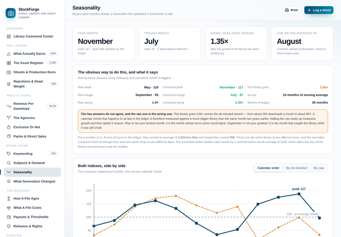Click Log a shoot button
The width and height of the screenshot is (341, 237).
click(319, 10)
